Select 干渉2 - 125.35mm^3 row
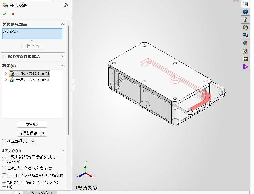Viewport: 254px width, 194px height. pyautogui.click(x=30, y=80)
